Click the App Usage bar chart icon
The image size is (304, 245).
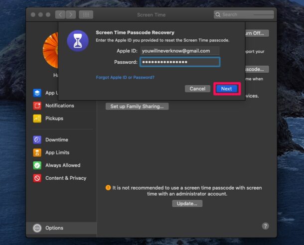(37, 93)
